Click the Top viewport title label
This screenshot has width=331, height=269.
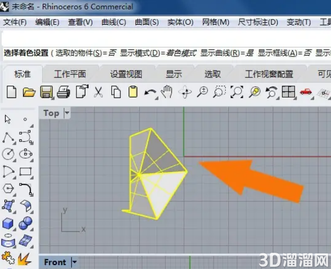[51, 113]
